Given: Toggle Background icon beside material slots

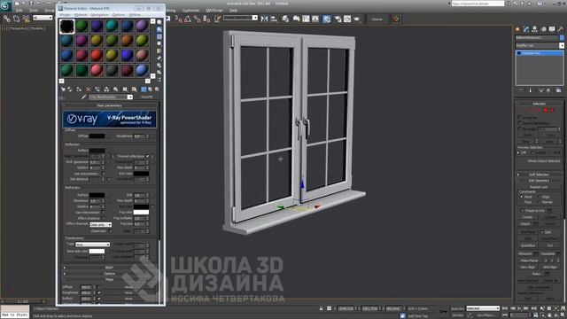Looking at the screenshot, I should point(159,37).
